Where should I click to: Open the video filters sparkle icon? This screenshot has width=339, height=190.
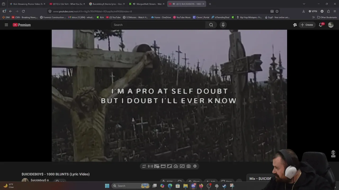click(182, 166)
